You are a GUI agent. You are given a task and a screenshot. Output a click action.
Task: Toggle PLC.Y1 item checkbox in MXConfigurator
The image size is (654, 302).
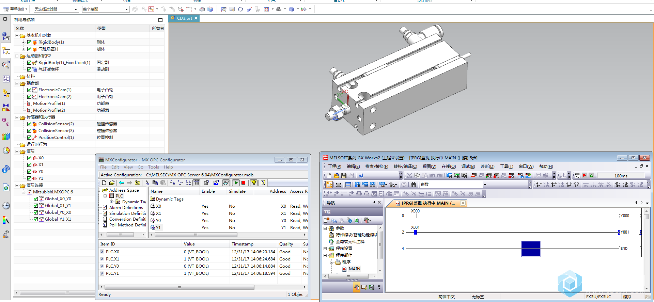(102, 273)
